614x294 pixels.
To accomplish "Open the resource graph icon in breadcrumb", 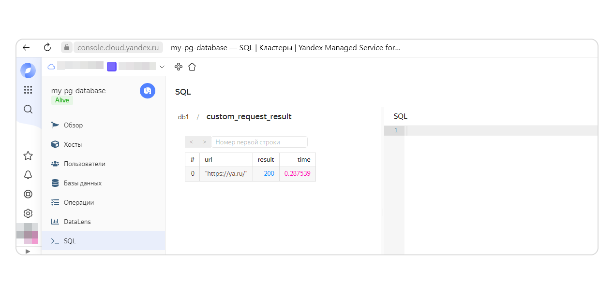I will tap(179, 67).
